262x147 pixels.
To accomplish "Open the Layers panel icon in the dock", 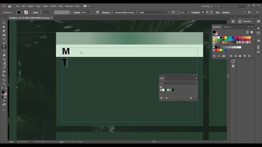I will [233, 66].
